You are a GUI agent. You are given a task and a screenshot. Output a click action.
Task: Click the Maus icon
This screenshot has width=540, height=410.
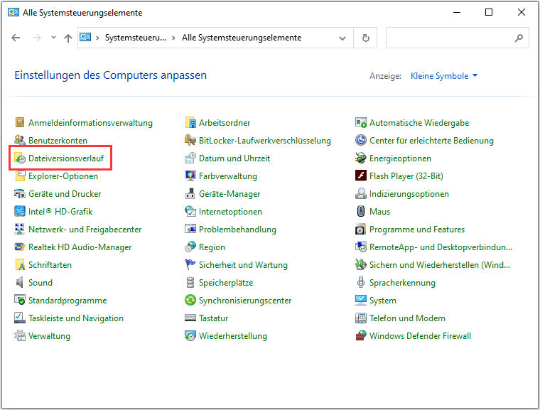362,212
